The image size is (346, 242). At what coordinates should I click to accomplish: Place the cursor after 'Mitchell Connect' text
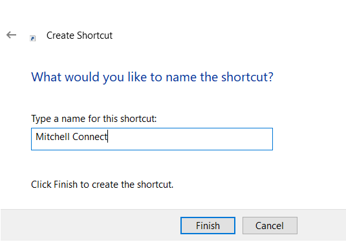[x=108, y=137]
